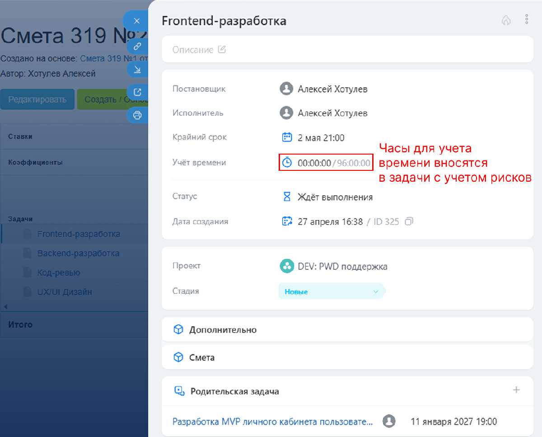Open project DEV: PWD поддержка
Screen dimensions: 542x437
pyautogui.click(x=342, y=266)
